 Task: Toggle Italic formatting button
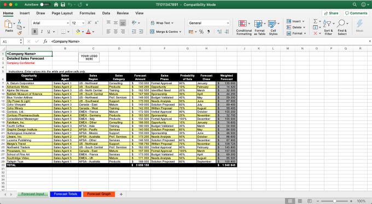click(x=42, y=32)
